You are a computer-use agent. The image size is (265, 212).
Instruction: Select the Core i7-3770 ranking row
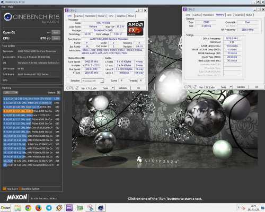pos(31,115)
